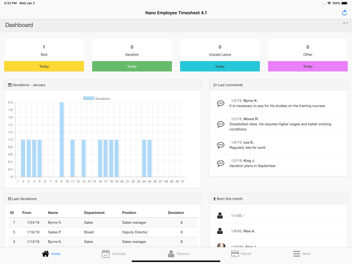Toggle the Deviations legend swatch in the chart

click(x=89, y=98)
